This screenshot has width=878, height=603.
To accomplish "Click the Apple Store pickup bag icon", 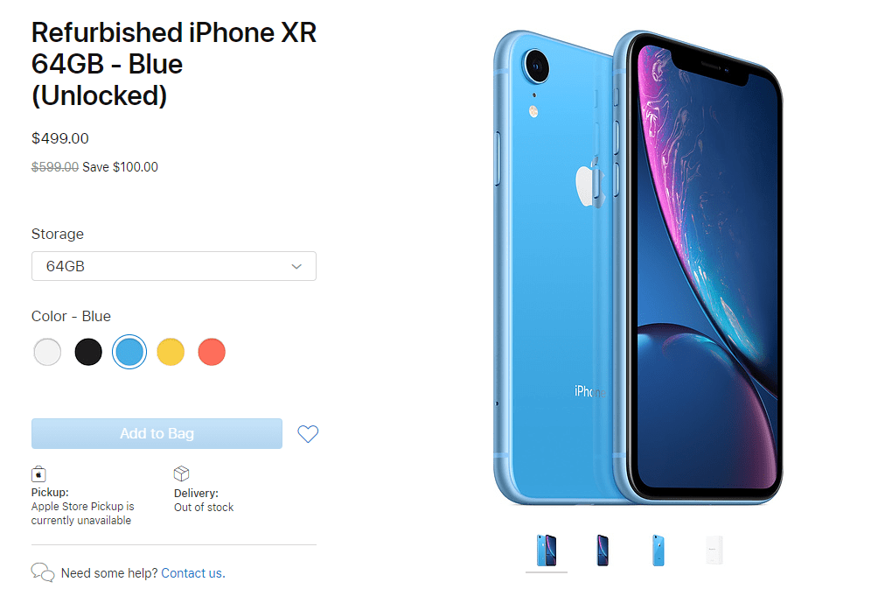I will [38, 474].
